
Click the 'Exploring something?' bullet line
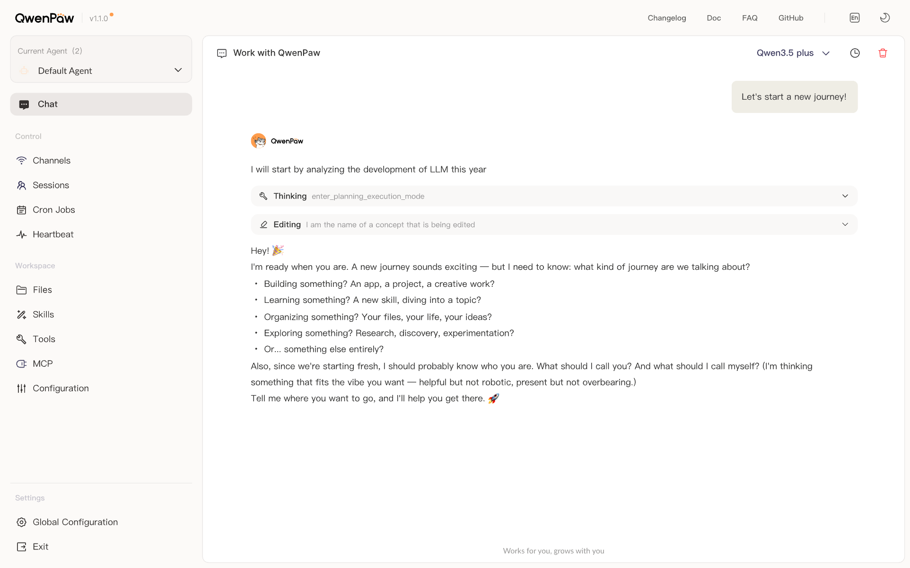[389, 333]
